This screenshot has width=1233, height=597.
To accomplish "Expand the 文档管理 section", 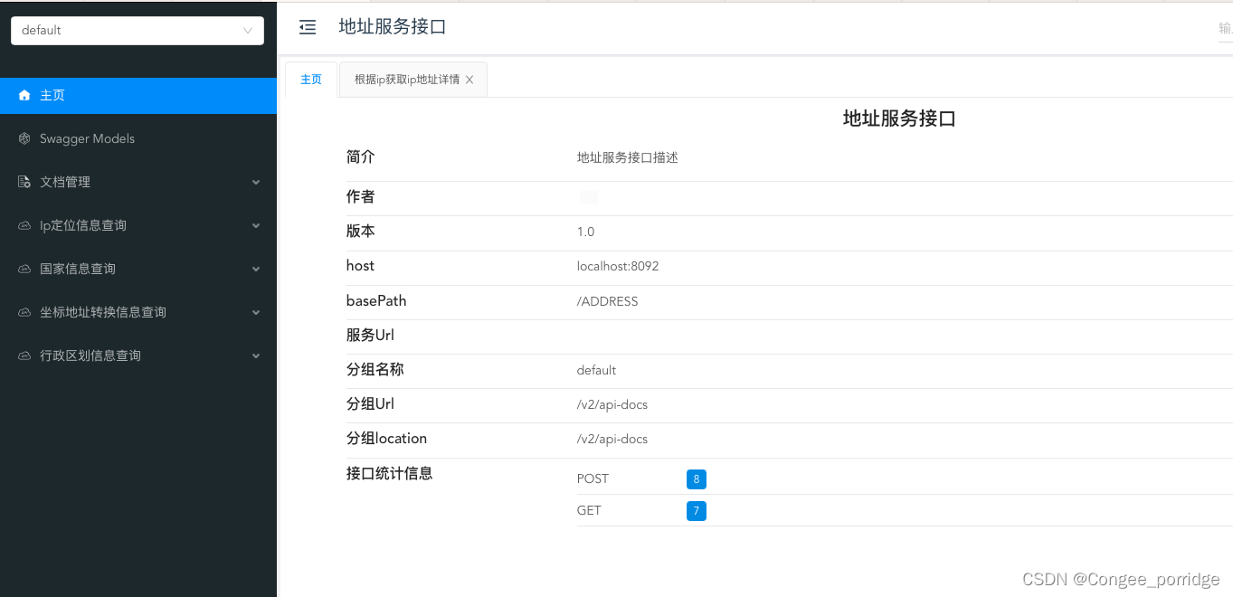I will tap(256, 182).
